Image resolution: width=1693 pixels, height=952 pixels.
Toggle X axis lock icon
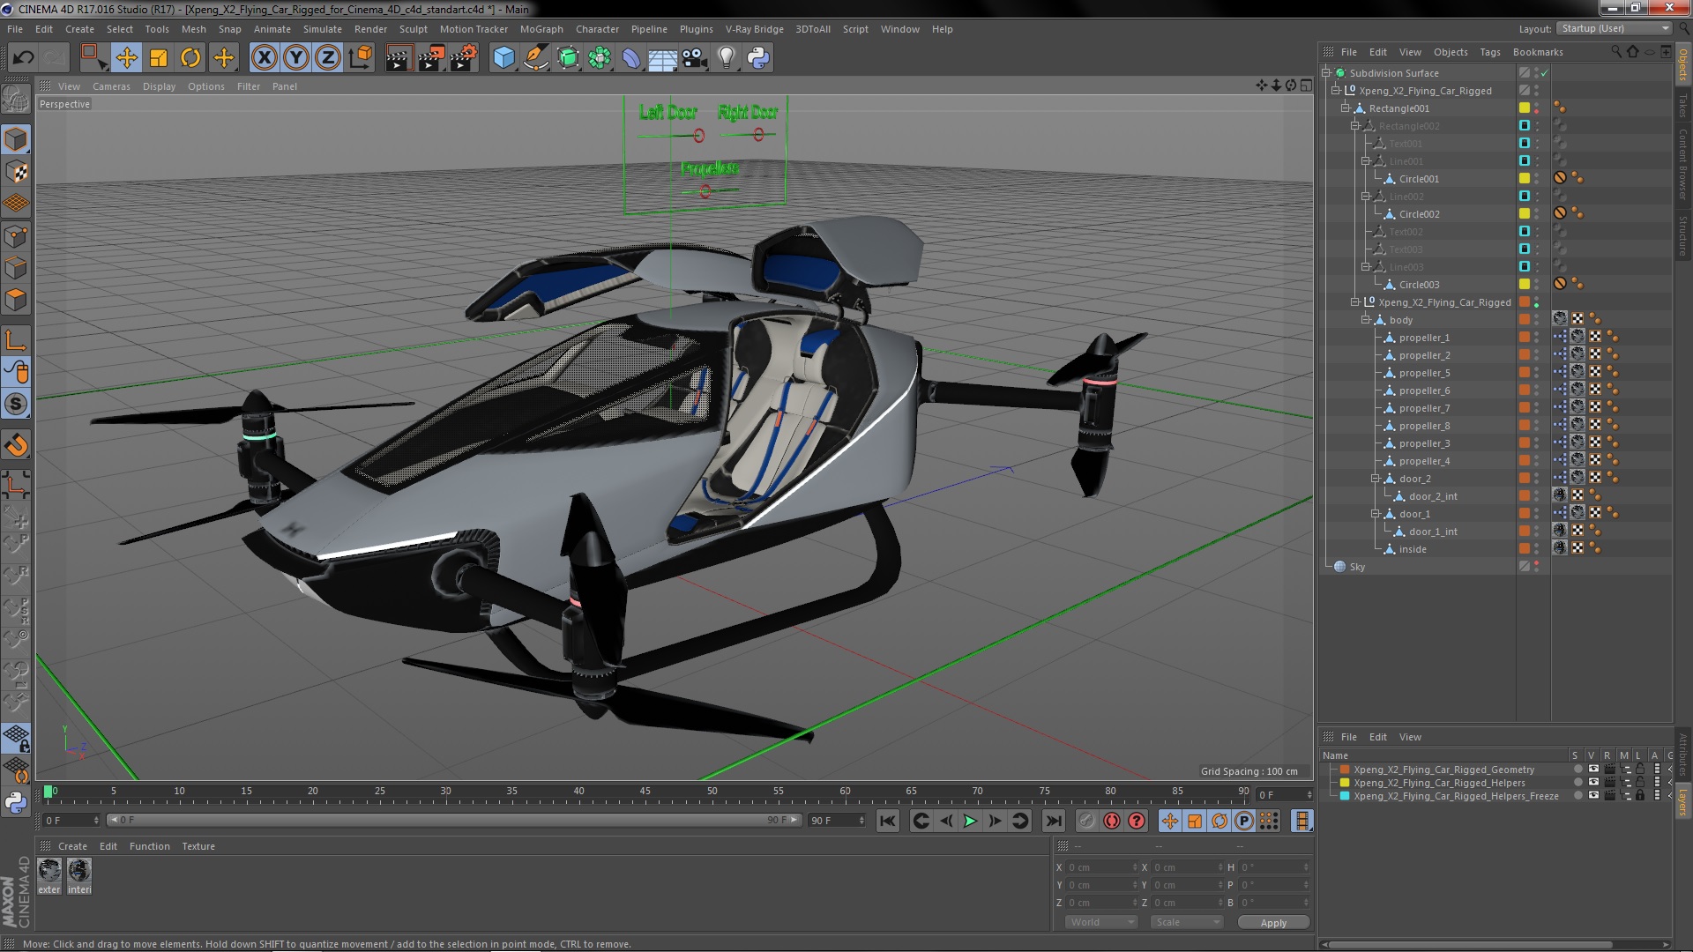pyautogui.click(x=264, y=58)
